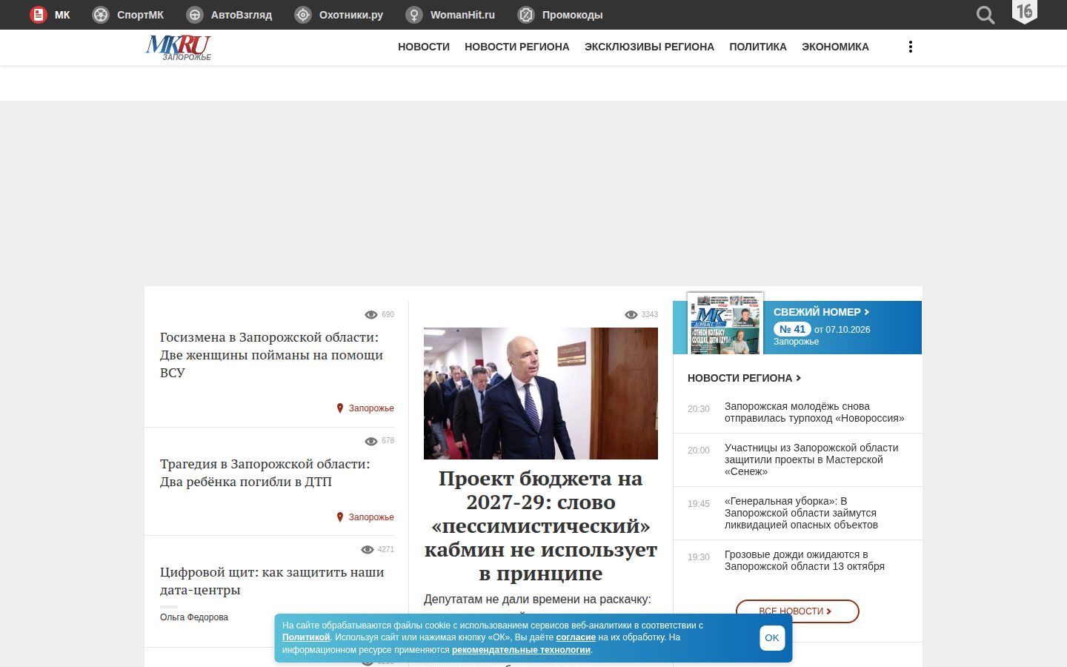Click the red MK icon in top bar
The image size is (1067, 667).
point(39,15)
